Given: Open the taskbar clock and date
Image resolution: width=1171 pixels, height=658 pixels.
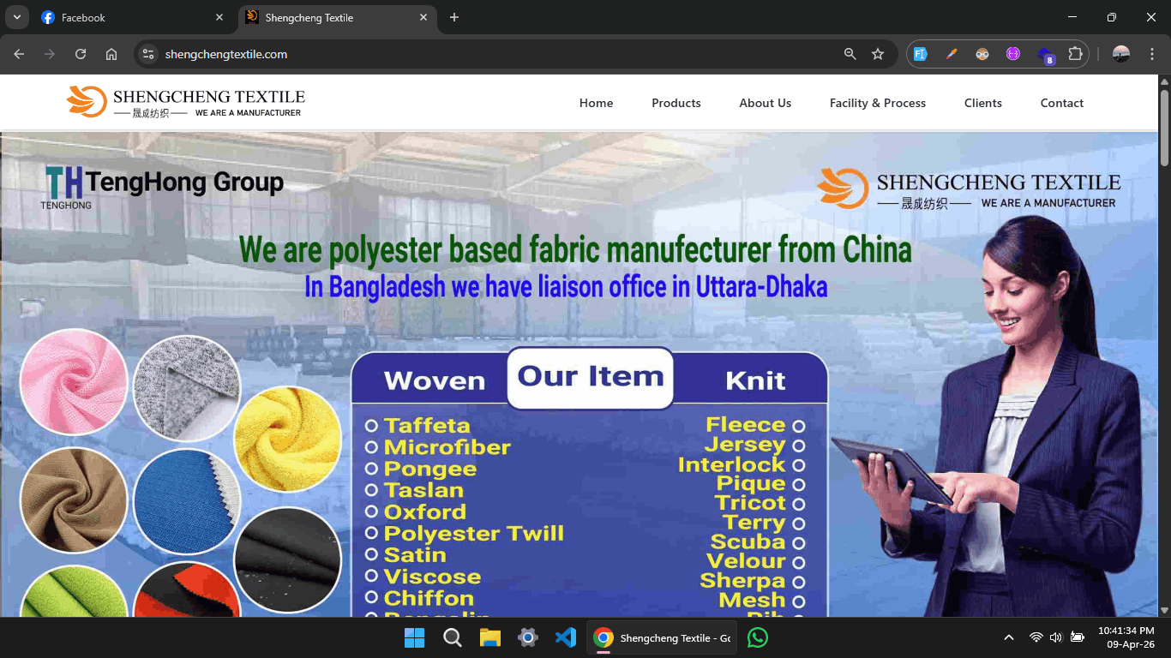Looking at the screenshot, I should click(x=1126, y=637).
